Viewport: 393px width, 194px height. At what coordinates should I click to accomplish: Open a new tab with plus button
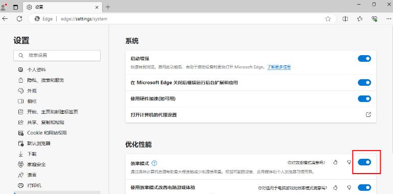(108, 7)
